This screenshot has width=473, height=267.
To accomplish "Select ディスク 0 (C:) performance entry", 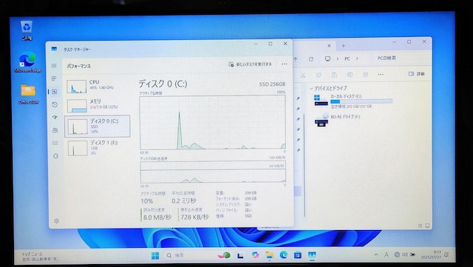I will click(x=98, y=126).
